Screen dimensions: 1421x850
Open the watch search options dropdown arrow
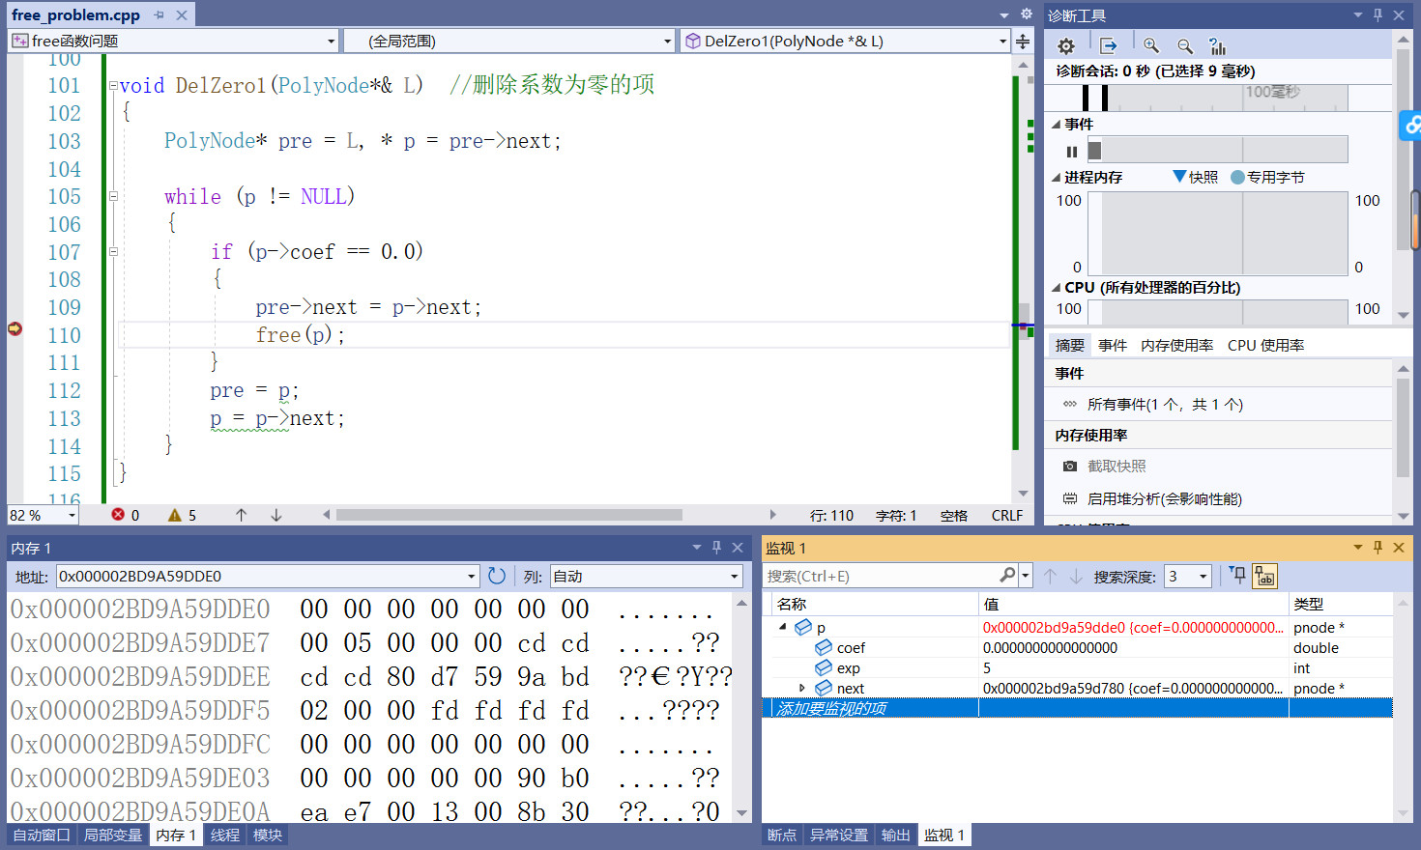tap(1025, 576)
